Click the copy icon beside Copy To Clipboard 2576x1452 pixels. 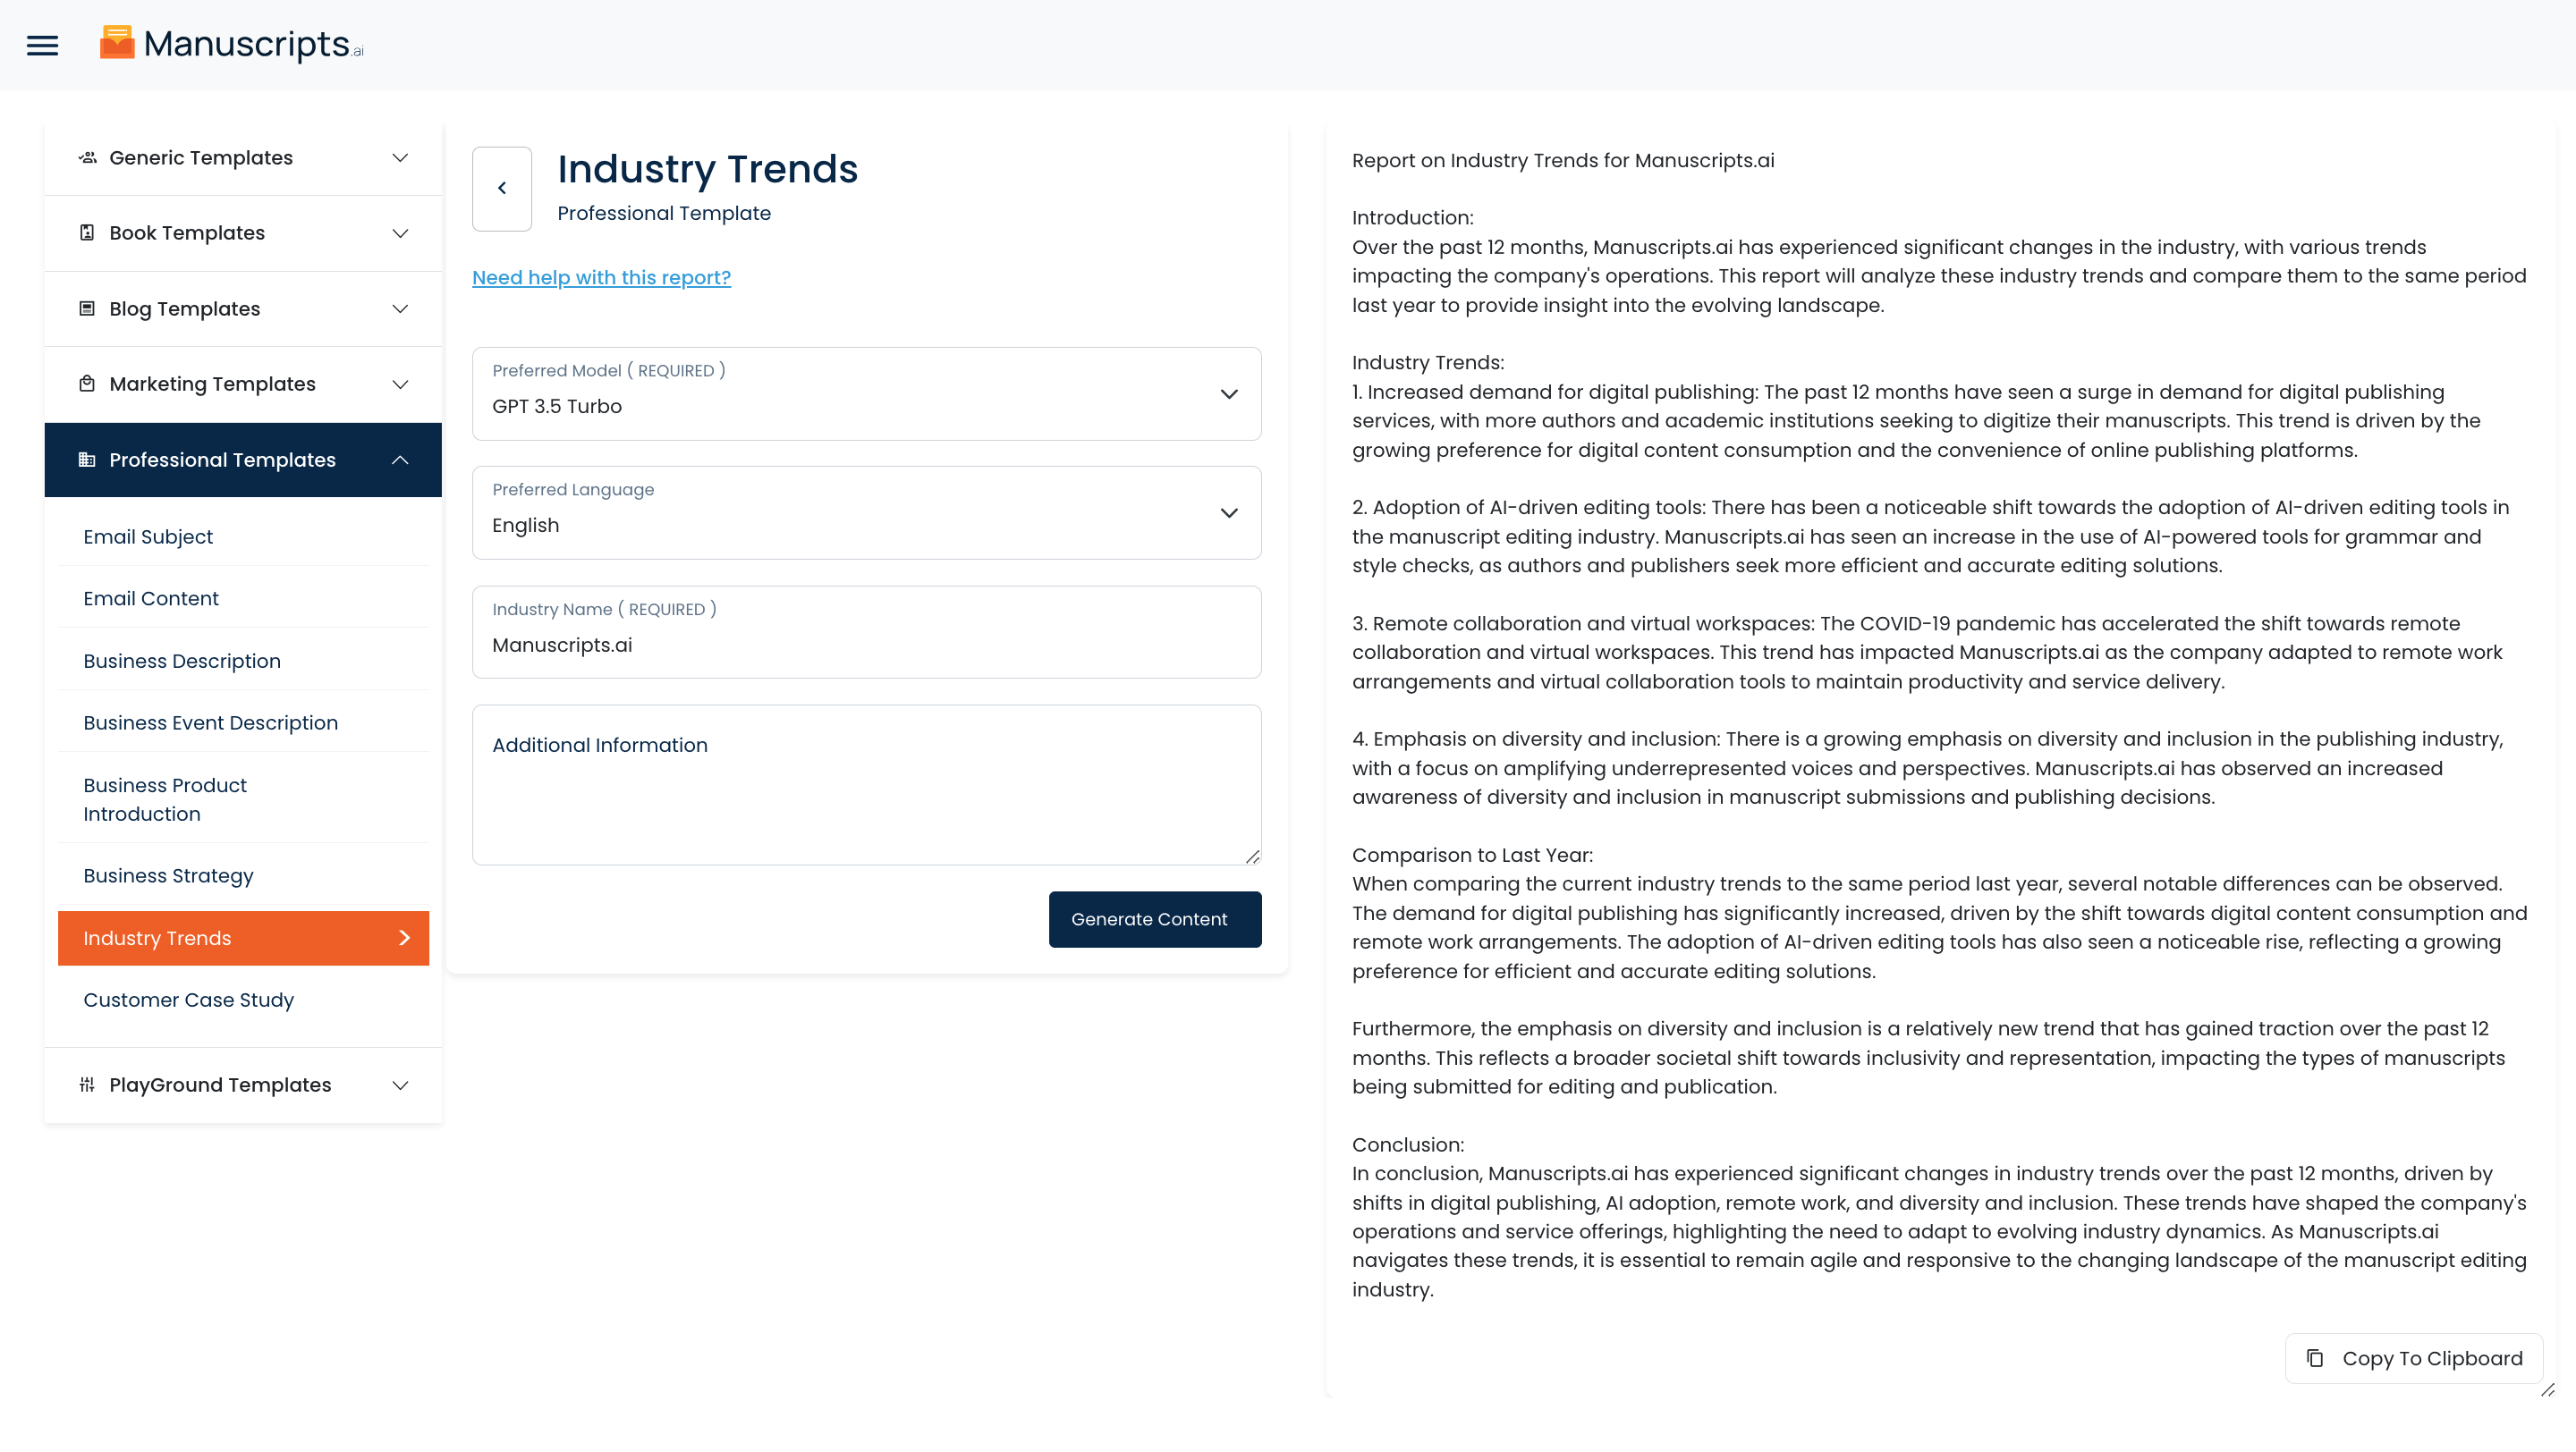pyautogui.click(x=2315, y=1358)
